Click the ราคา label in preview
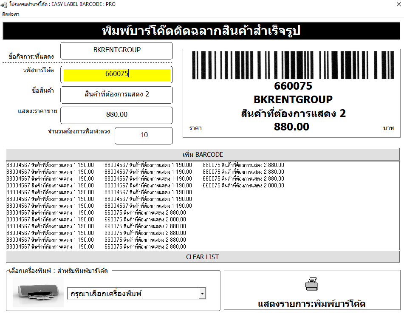 click(x=195, y=128)
